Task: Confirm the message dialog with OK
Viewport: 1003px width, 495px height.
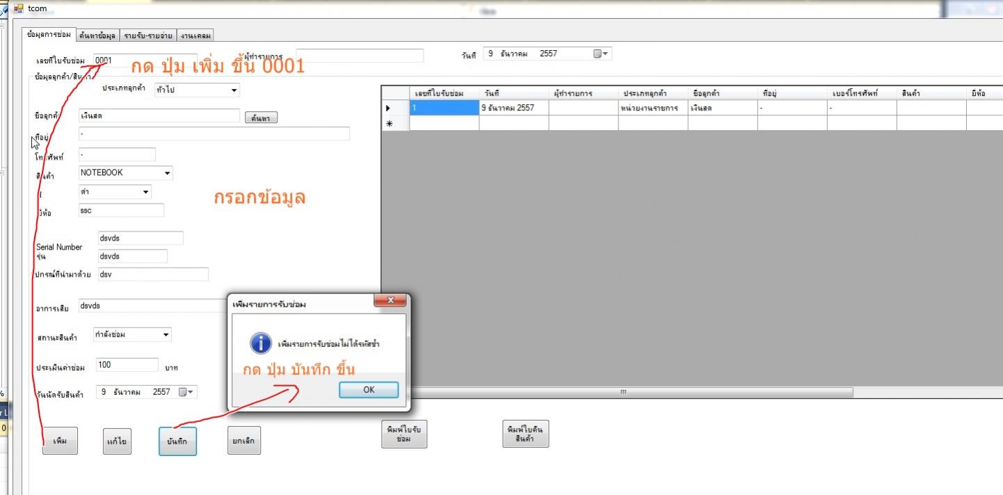Action: 369,390
